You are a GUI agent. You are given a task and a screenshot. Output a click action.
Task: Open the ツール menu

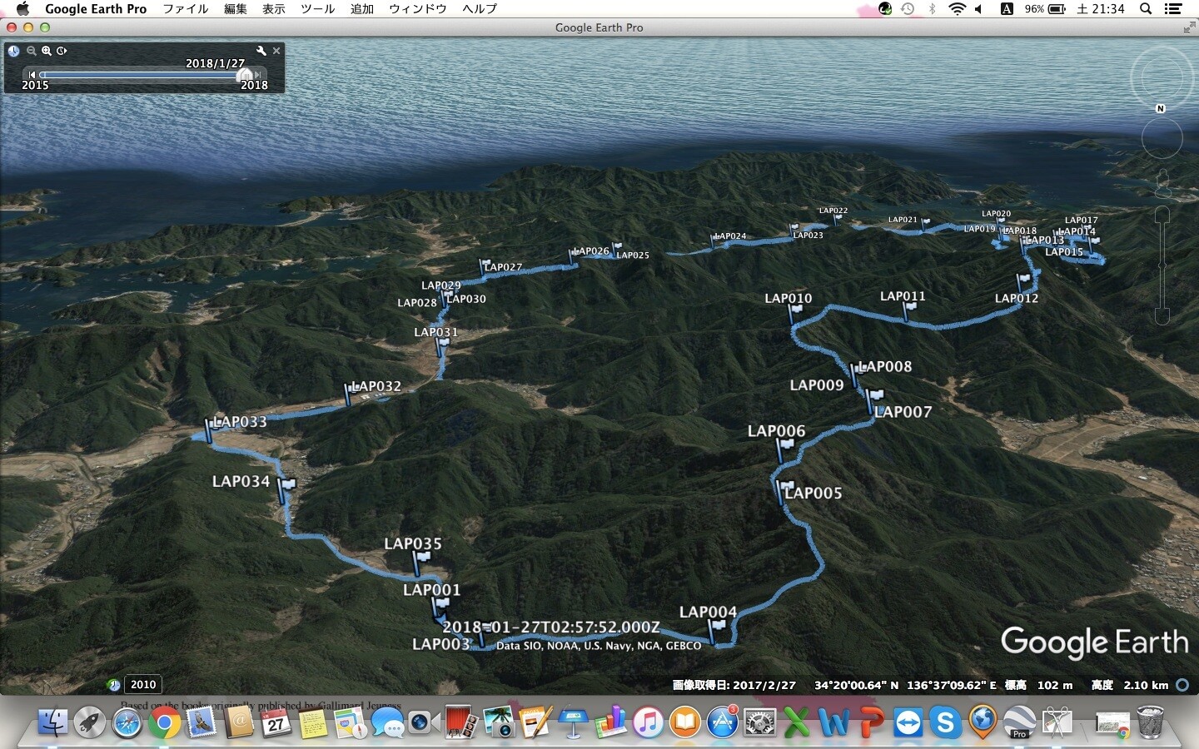pyautogui.click(x=317, y=8)
